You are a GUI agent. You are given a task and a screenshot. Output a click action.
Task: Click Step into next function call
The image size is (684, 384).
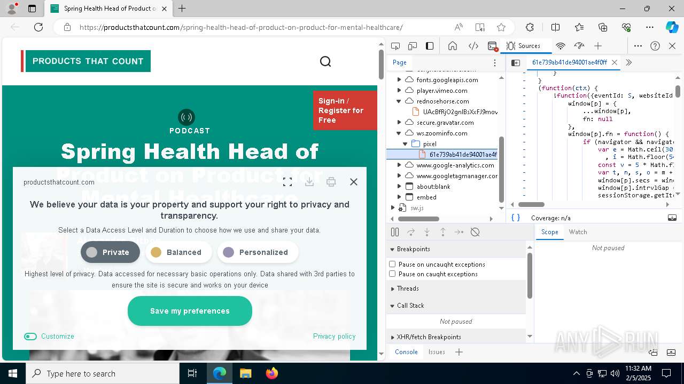pyautogui.click(x=427, y=232)
